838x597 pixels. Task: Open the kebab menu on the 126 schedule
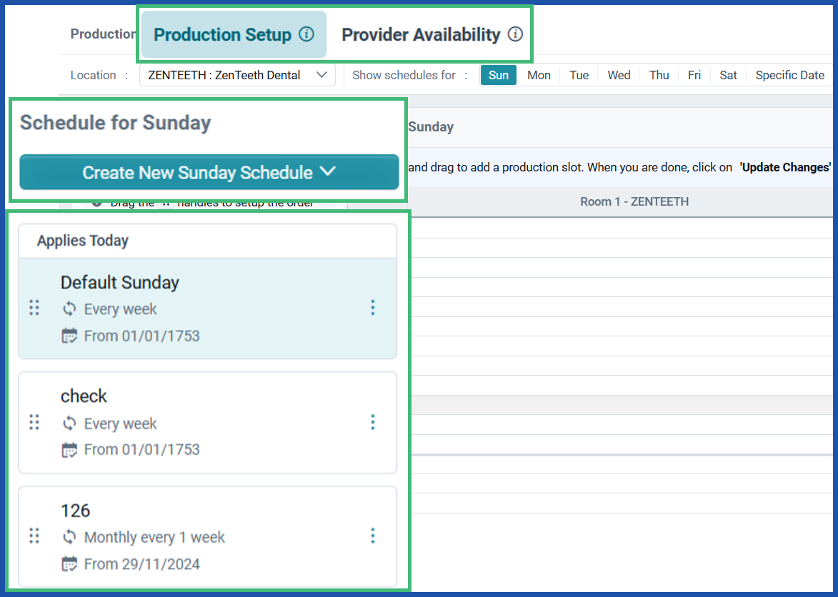[x=373, y=536]
